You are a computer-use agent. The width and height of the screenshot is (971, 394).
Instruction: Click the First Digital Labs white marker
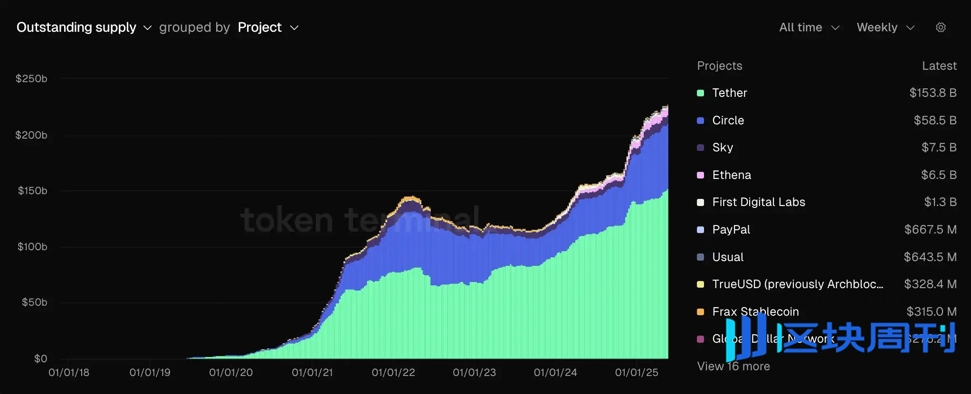pyautogui.click(x=700, y=202)
